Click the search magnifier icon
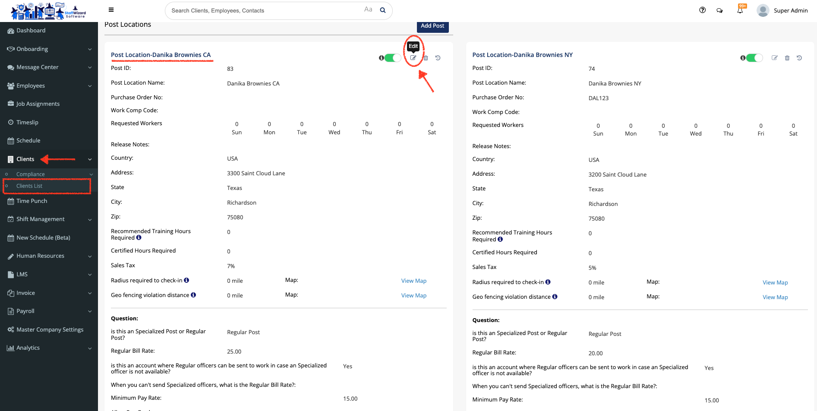This screenshot has height=411, width=817. (x=382, y=10)
